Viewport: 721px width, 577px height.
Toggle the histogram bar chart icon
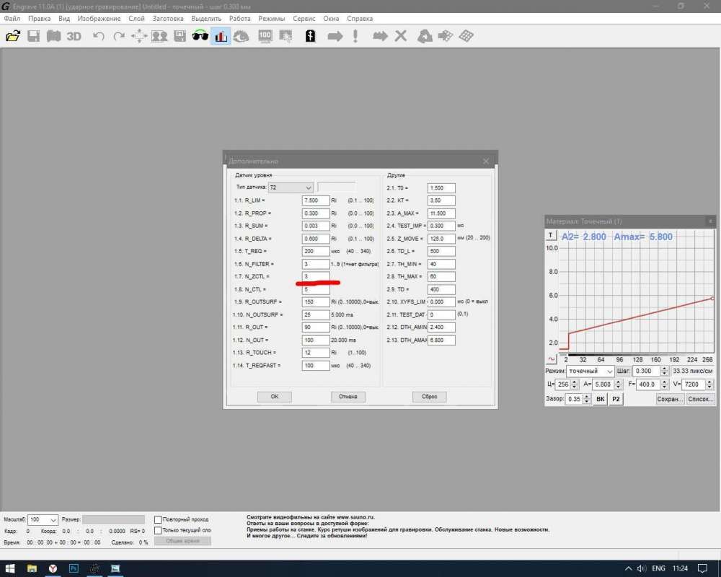(x=221, y=36)
